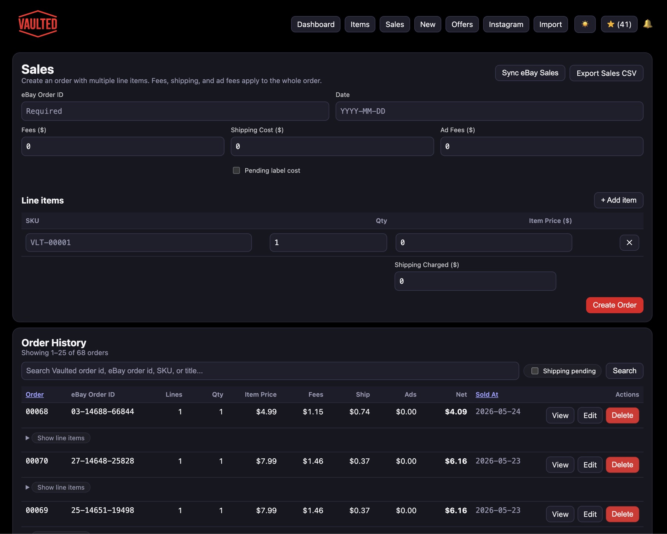Select eBay order ID 25-14651-19498
Viewport: 667px width, 534px height.
(103, 510)
